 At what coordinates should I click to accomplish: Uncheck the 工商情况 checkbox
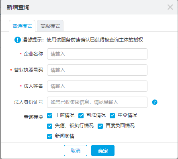click(50, 116)
